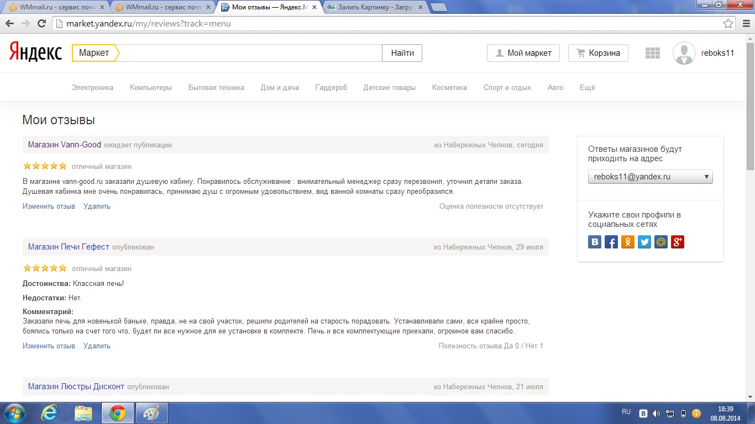Edit the Vann-Good review via Изменить отзыв
The height and width of the screenshot is (424, 755).
tap(49, 206)
